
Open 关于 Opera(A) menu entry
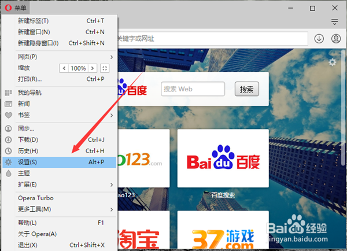pos(60,234)
